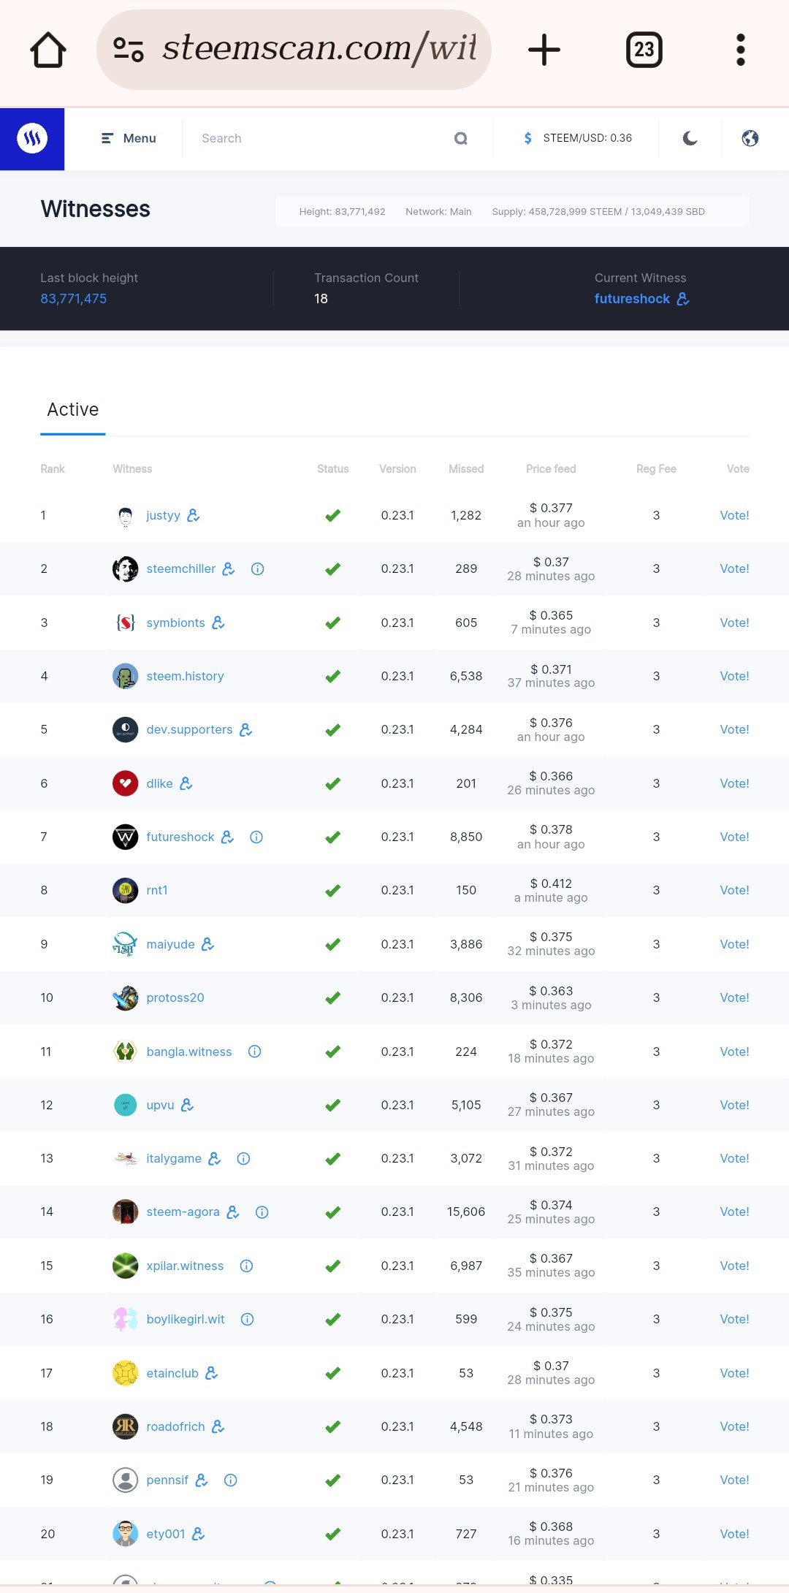Click the Search input field
This screenshot has height=1593, width=789.
click(x=321, y=139)
